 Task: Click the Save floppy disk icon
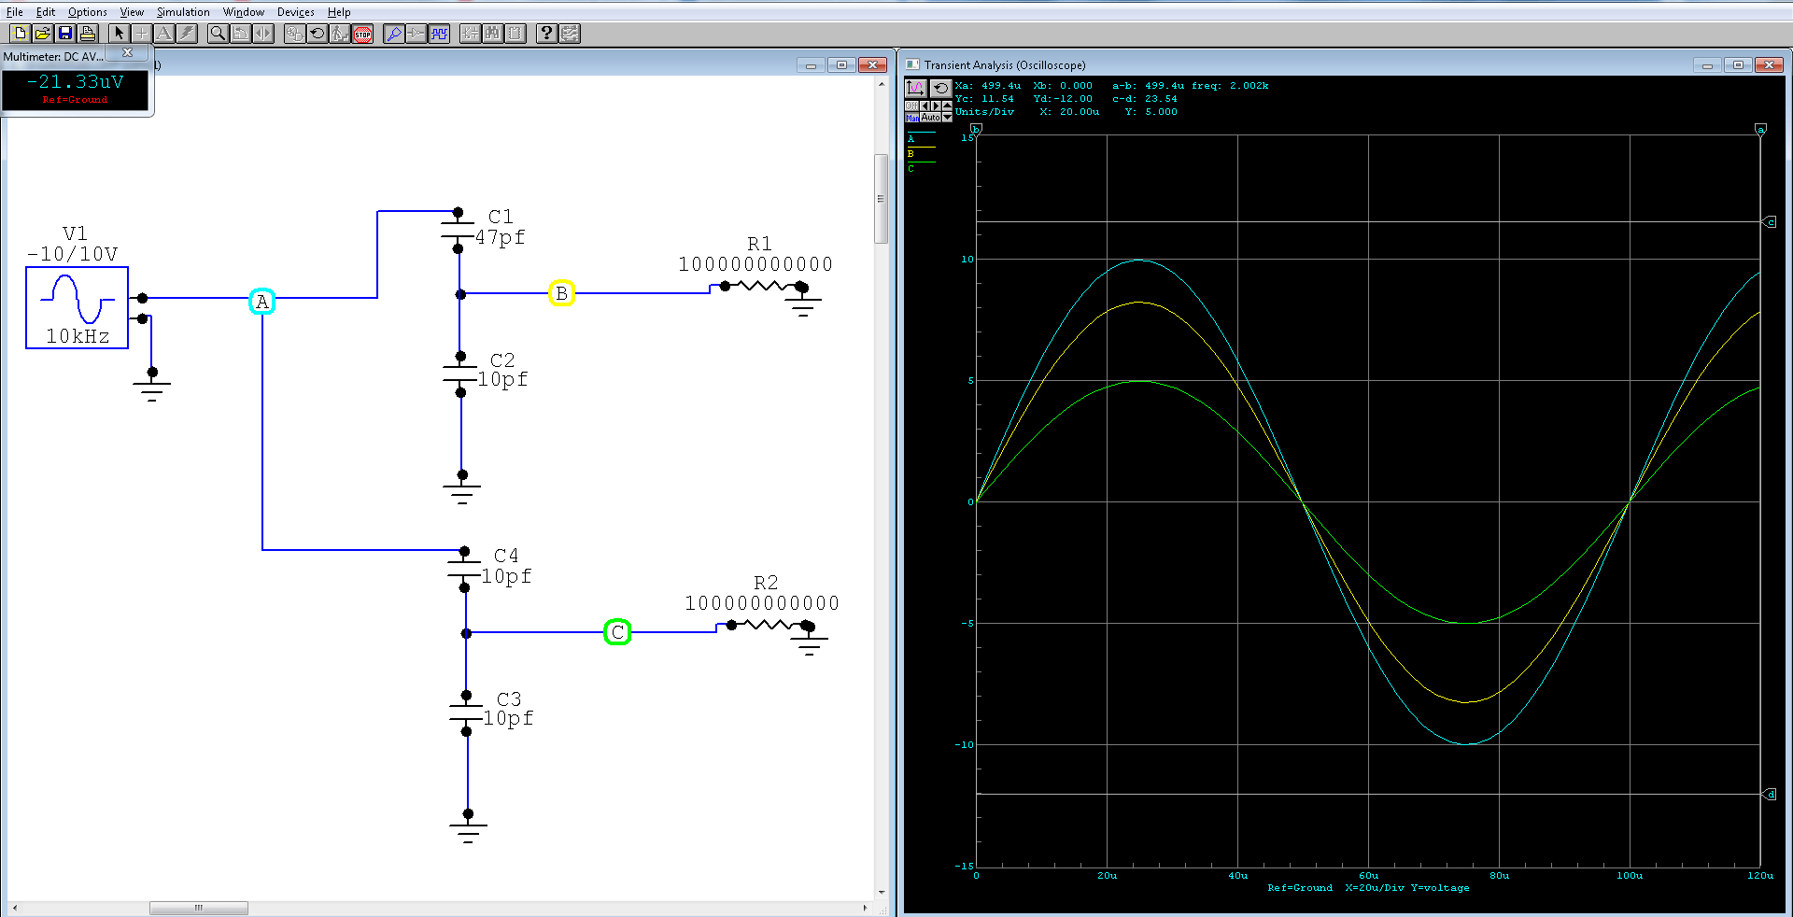(x=64, y=34)
